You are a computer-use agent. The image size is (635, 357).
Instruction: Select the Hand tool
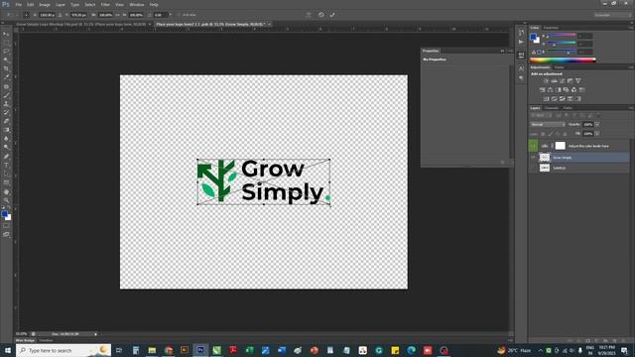pyautogui.click(x=6, y=191)
